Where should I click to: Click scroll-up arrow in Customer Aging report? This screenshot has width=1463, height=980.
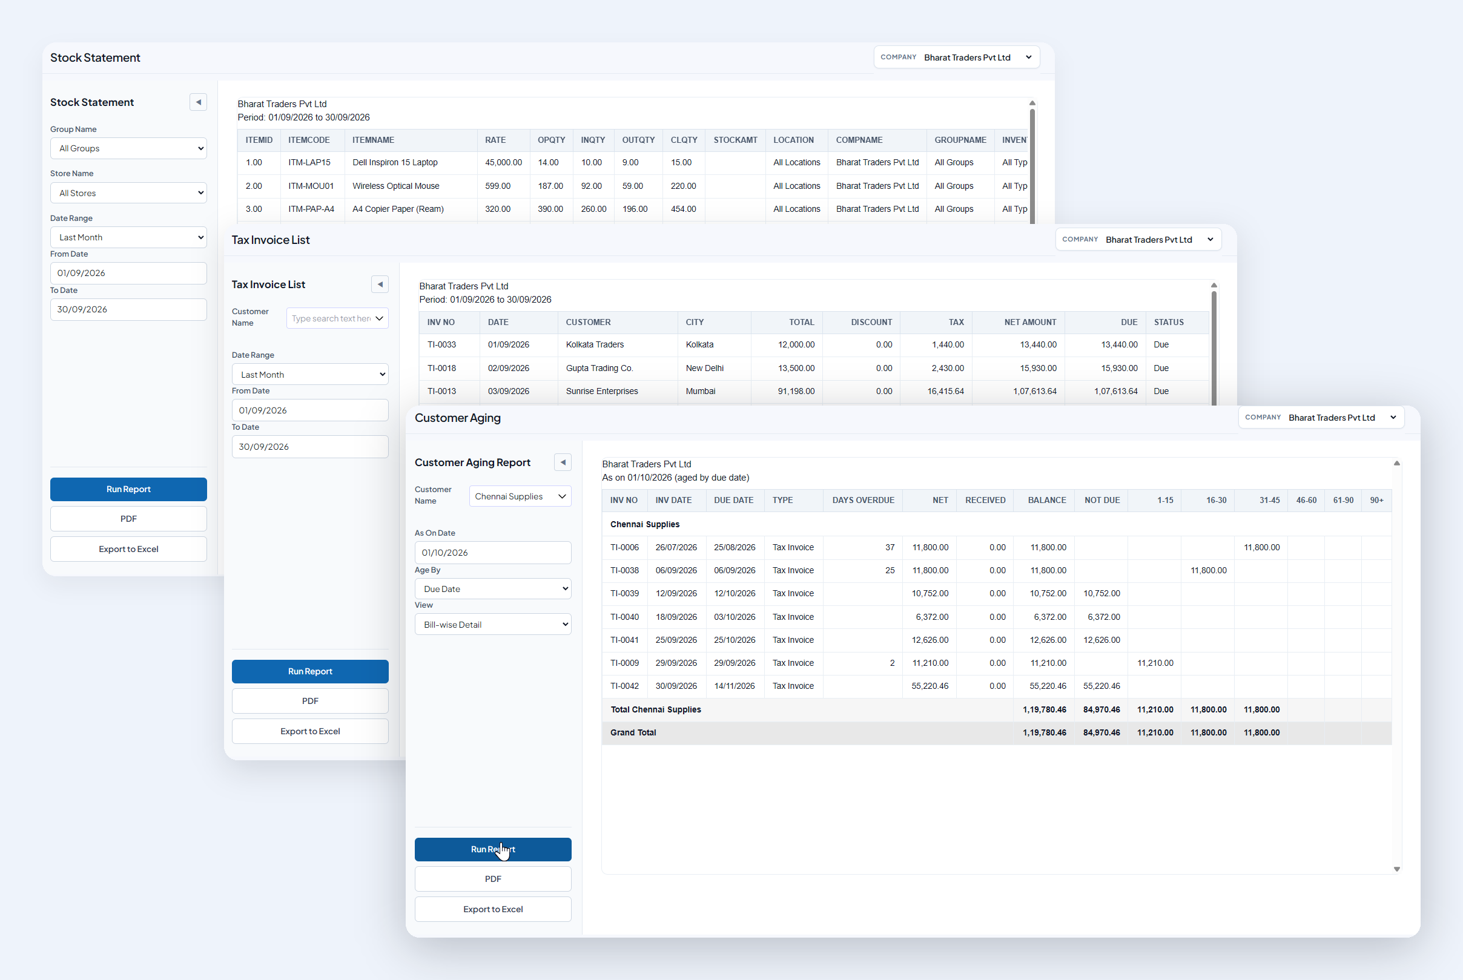coord(1397,463)
